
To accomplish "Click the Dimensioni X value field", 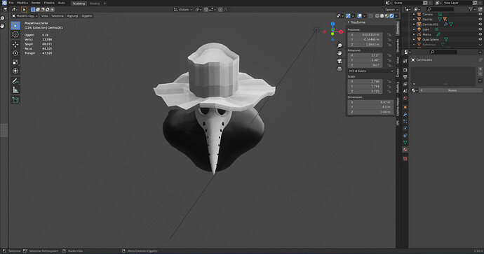I will 370,102.
